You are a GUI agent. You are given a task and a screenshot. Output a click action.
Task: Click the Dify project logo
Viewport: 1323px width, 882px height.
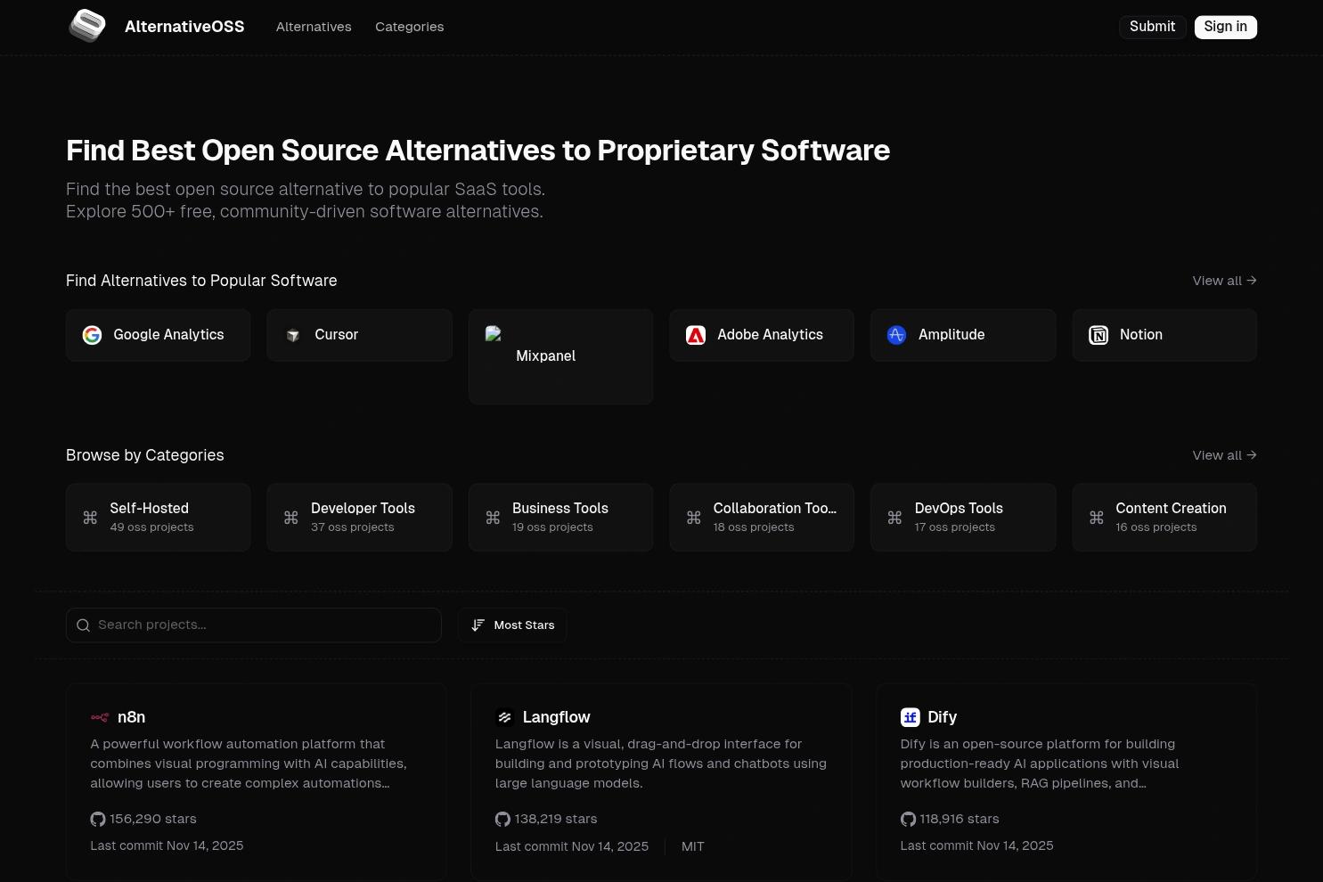coord(910,717)
